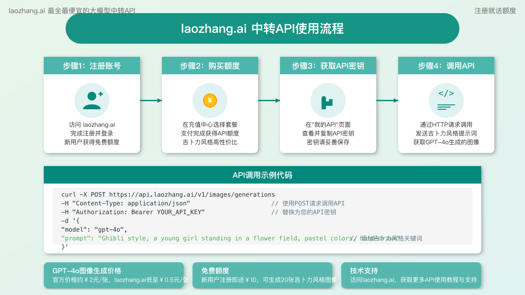
Task: Click the laozhang.ai 中转API使用流程 title banner
Action: pos(262,28)
